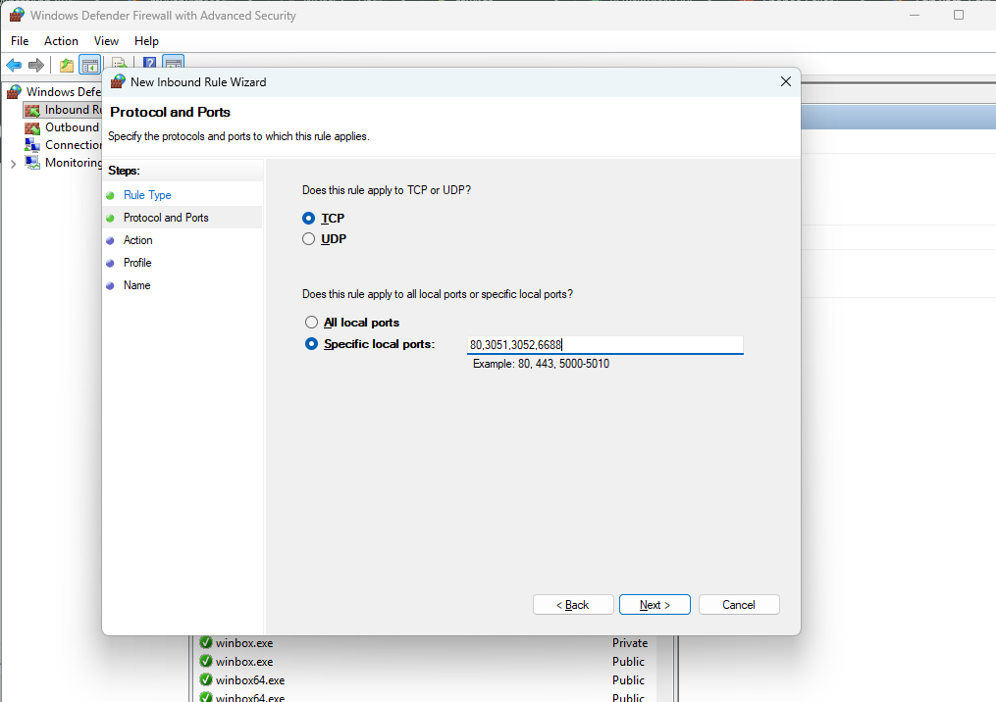Open the File menu

20,40
